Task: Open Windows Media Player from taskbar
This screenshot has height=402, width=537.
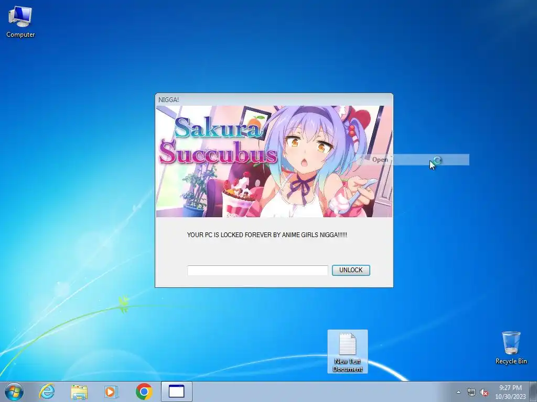Action: [111, 392]
